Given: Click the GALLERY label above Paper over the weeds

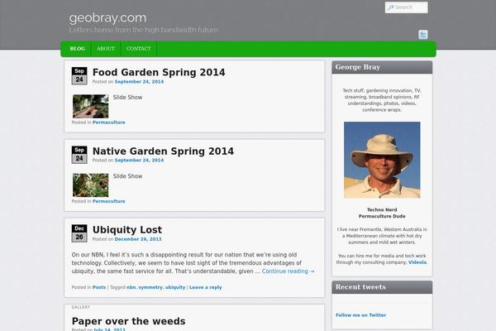Looking at the screenshot, I should coord(81,307).
